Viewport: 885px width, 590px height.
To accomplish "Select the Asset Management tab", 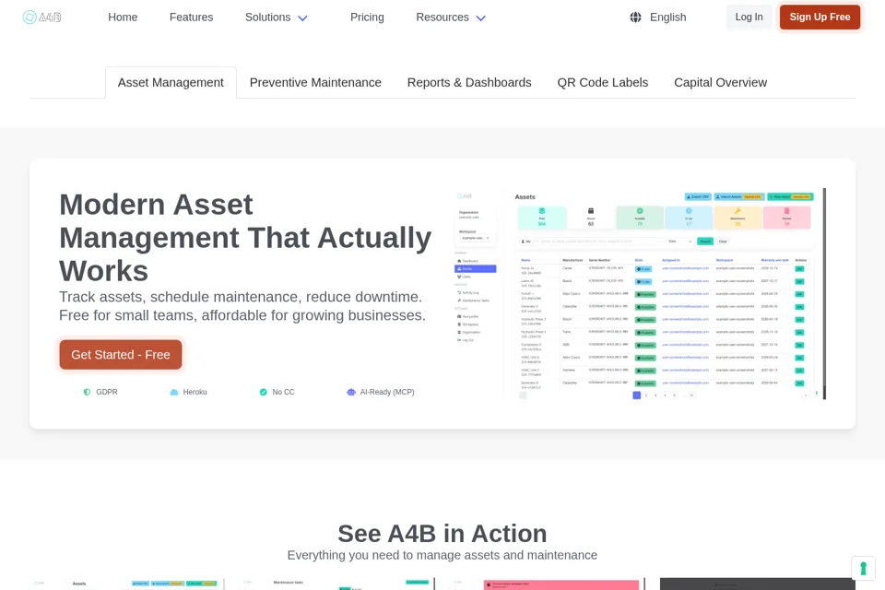I will [171, 82].
